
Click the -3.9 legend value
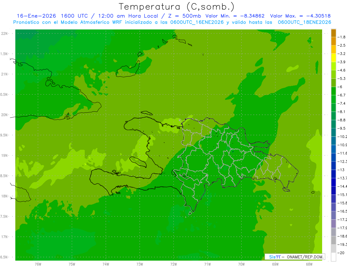click(x=342, y=62)
